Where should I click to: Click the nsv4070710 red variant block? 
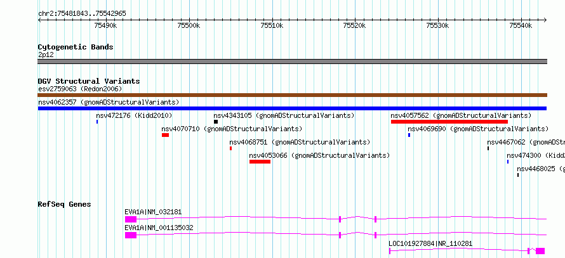click(166, 135)
